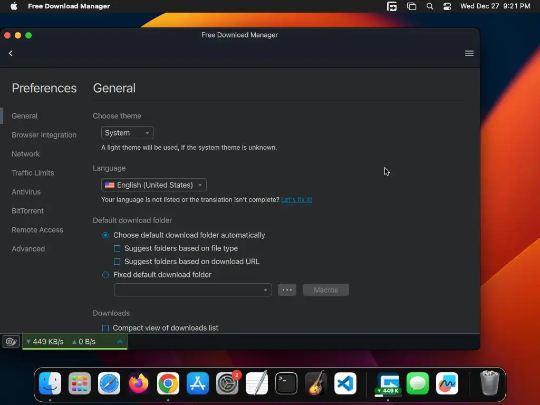540x405 pixels.
Task: Select automatic default download folder option
Action: click(x=105, y=235)
